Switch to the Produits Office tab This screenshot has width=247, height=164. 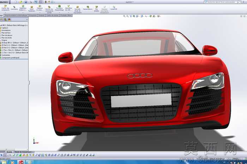[66, 16]
